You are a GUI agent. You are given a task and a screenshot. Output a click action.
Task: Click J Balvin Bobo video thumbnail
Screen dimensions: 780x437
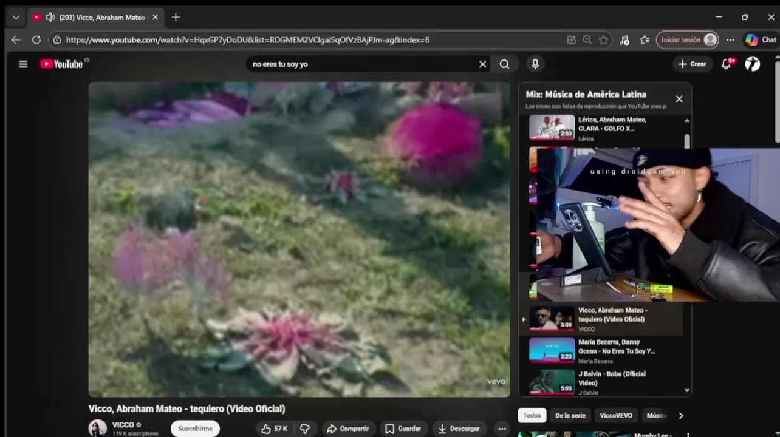[x=552, y=382]
